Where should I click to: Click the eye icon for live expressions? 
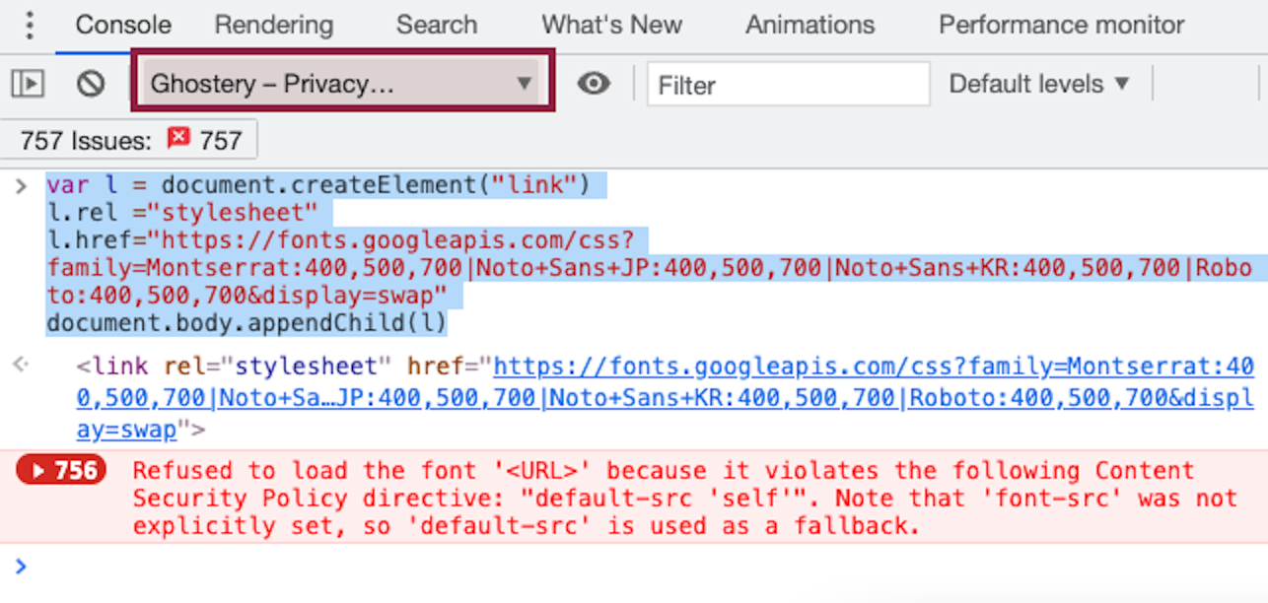click(594, 84)
